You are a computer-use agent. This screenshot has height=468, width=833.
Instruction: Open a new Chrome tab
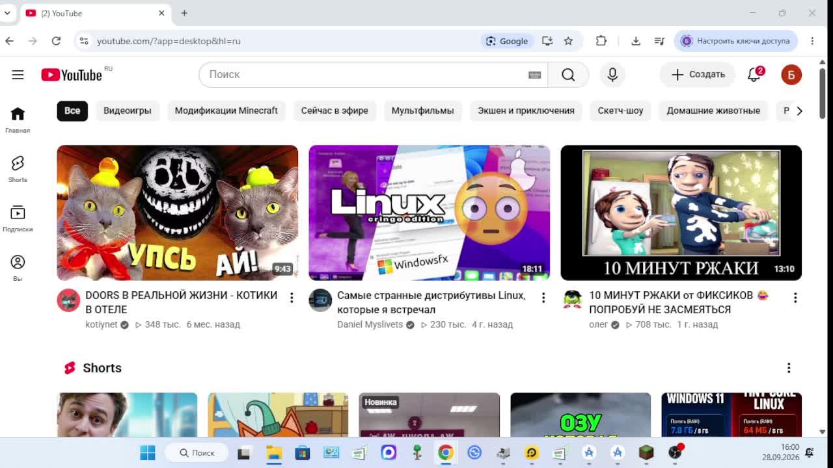pos(184,13)
